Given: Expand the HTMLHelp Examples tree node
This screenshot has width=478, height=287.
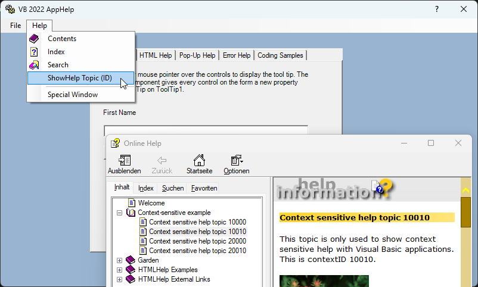Looking at the screenshot, I should [120, 270].
